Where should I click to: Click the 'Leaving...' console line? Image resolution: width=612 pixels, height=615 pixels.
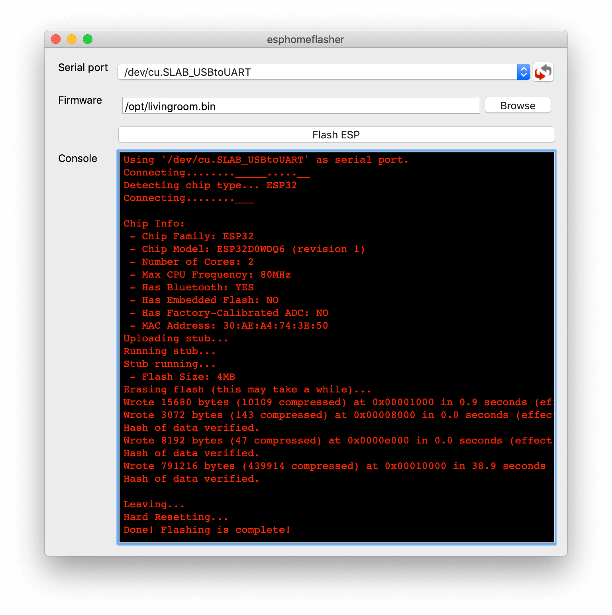point(154,505)
